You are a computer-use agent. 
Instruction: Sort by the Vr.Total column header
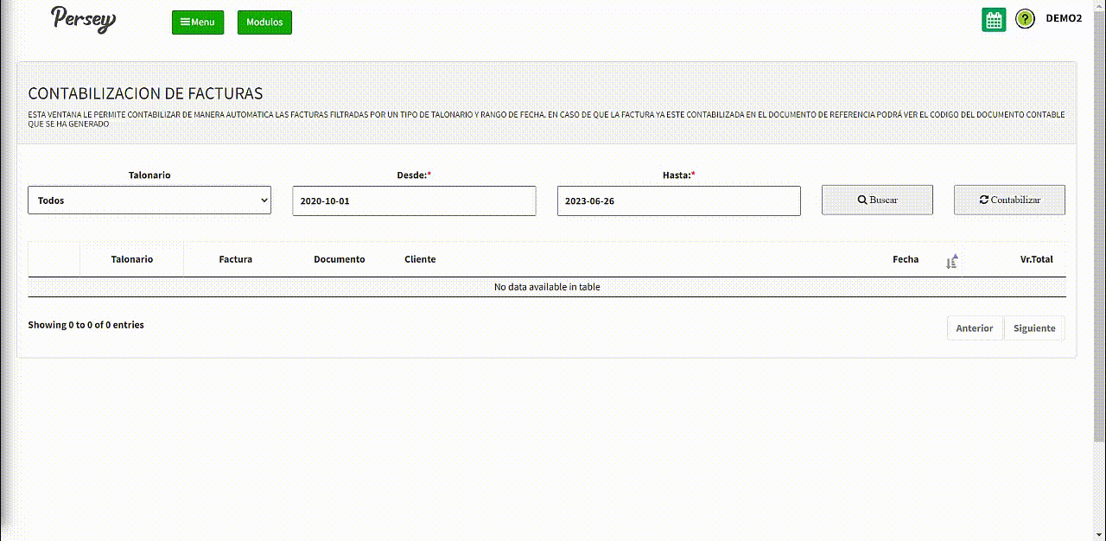click(1036, 259)
